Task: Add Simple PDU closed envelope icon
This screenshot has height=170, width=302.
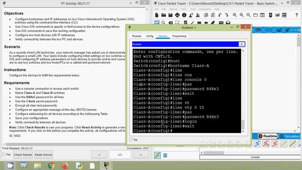Action: tap(221, 23)
